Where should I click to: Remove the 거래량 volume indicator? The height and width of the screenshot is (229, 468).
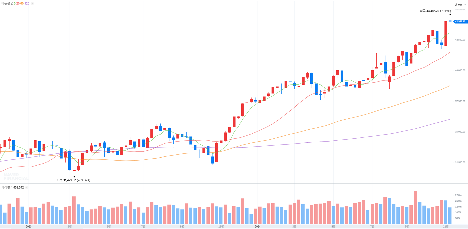click(27, 187)
